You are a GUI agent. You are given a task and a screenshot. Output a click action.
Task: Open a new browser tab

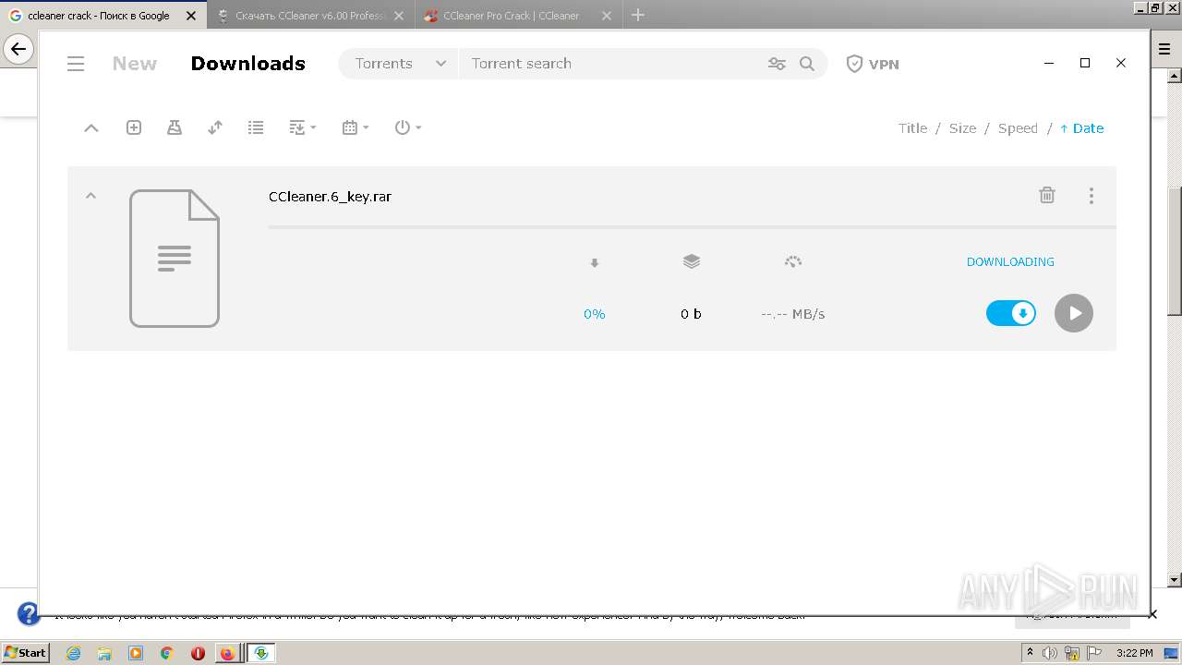coord(638,15)
